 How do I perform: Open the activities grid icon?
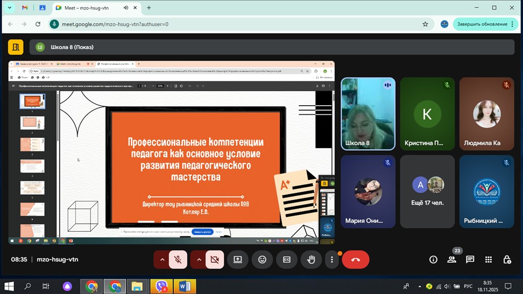click(x=488, y=260)
